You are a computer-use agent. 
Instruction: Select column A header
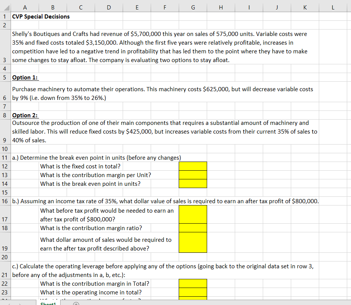[x=25, y=8]
